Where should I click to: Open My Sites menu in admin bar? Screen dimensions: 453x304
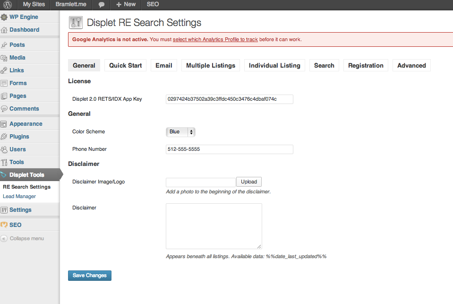34,4
